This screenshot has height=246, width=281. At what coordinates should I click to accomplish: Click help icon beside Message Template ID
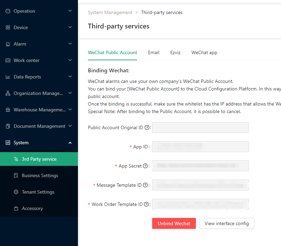click(145, 185)
